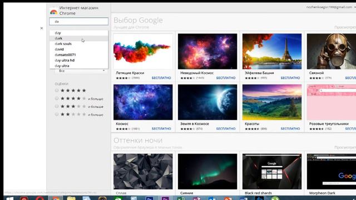Image resolution: width=356 pixels, height=200 pixels.
Task: Choose the 'day ultra' suggestion
Action: (x=79, y=66)
